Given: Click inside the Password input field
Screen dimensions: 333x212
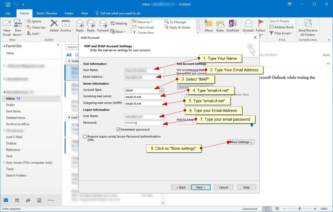Looking at the screenshot, I should (144, 123).
